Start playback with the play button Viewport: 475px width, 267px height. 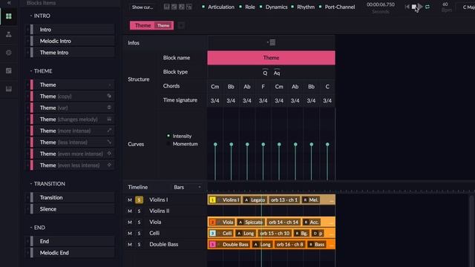click(420, 7)
